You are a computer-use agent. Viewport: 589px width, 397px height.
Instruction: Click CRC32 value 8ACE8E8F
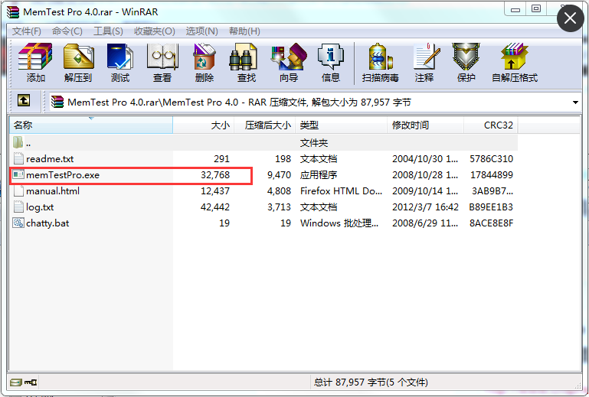491,223
